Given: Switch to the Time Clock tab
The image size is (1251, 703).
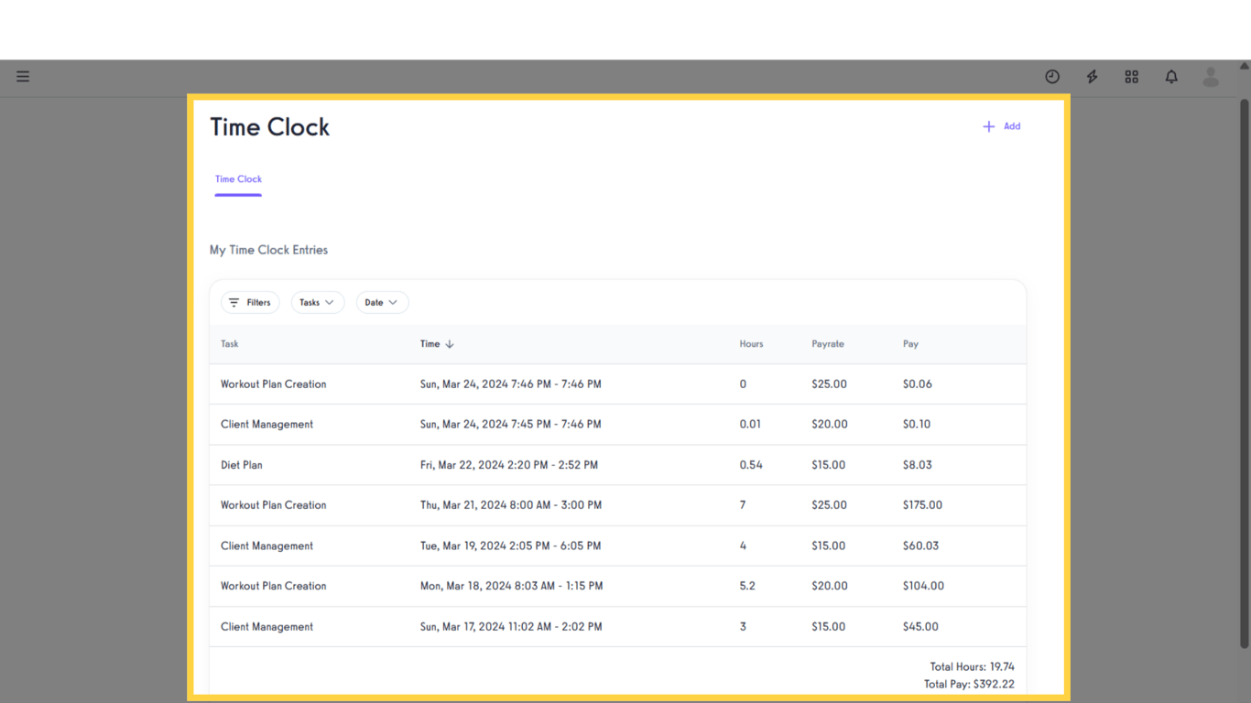Looking at the screenshot, I should click(x=237, y=179).
